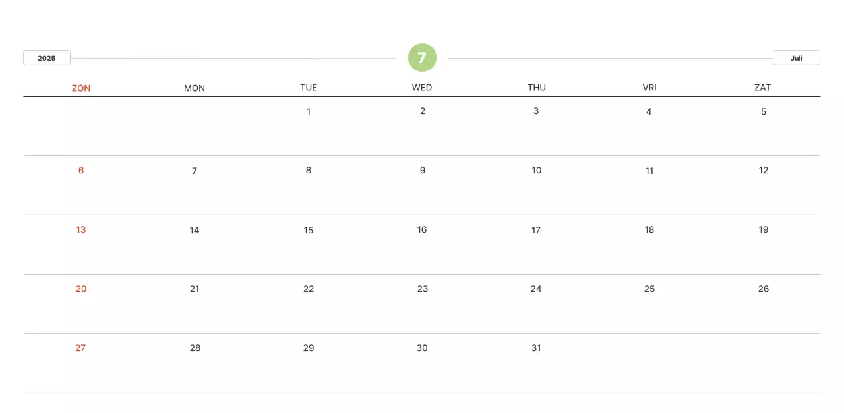Click the ZAT weekday header
The height and width of the screenshot is (413, 844).
pyautogui.click(x=763, y=88)
